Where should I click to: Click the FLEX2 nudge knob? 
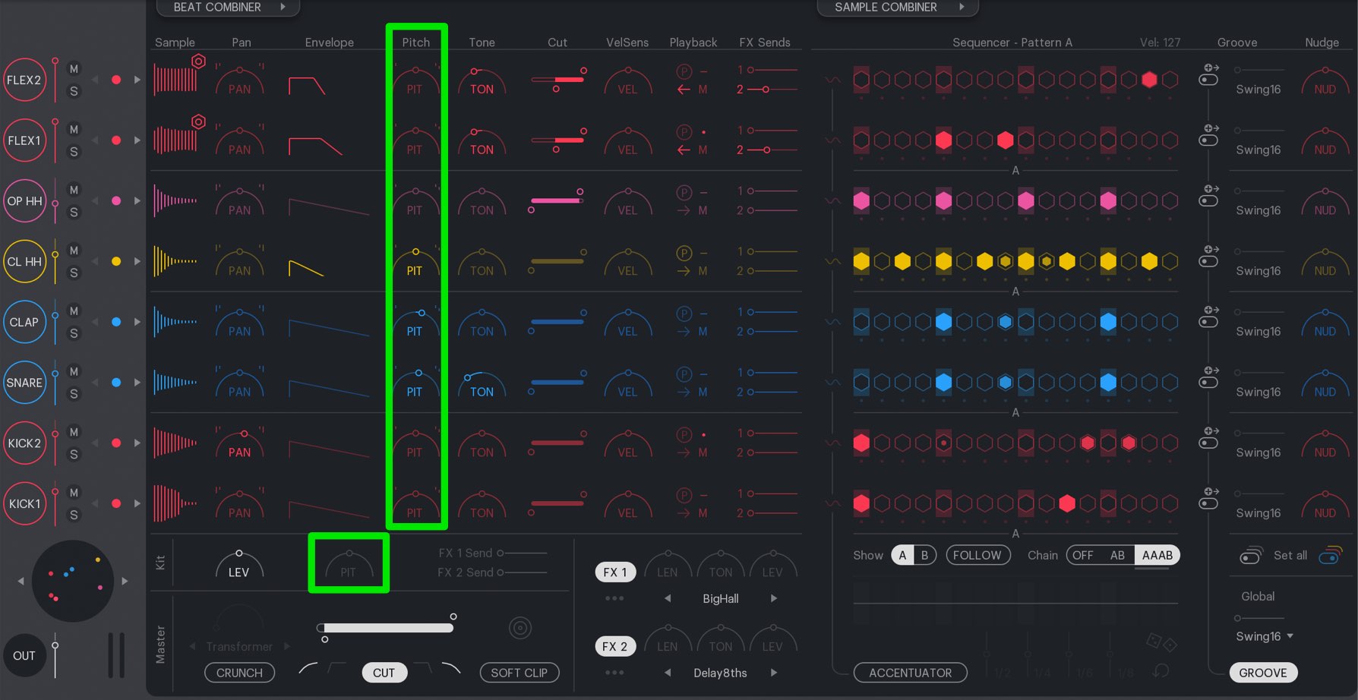tap(1325, 80)
